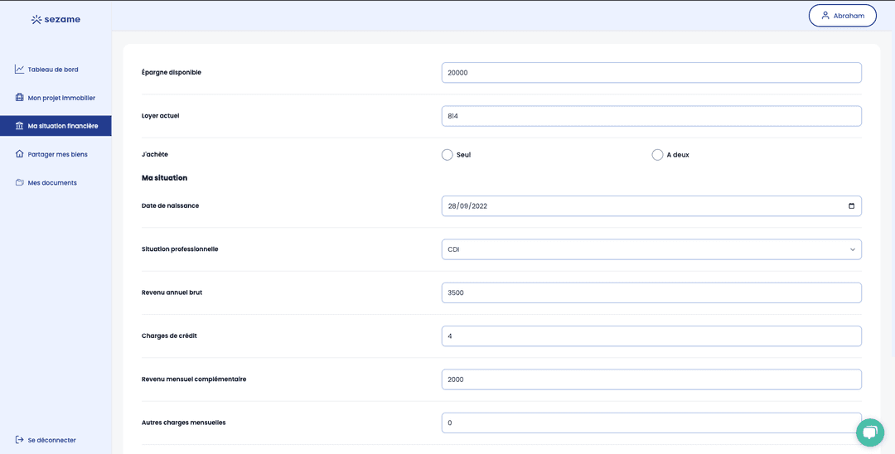
Task: Open the Tableau de bord link
Action: (x=53, y=70)
